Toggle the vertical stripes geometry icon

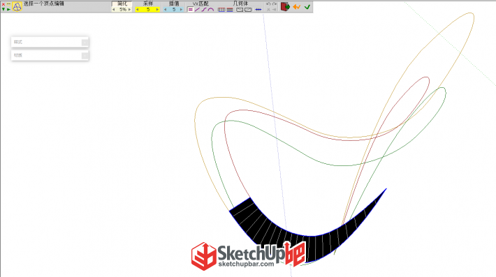[221, 10]
